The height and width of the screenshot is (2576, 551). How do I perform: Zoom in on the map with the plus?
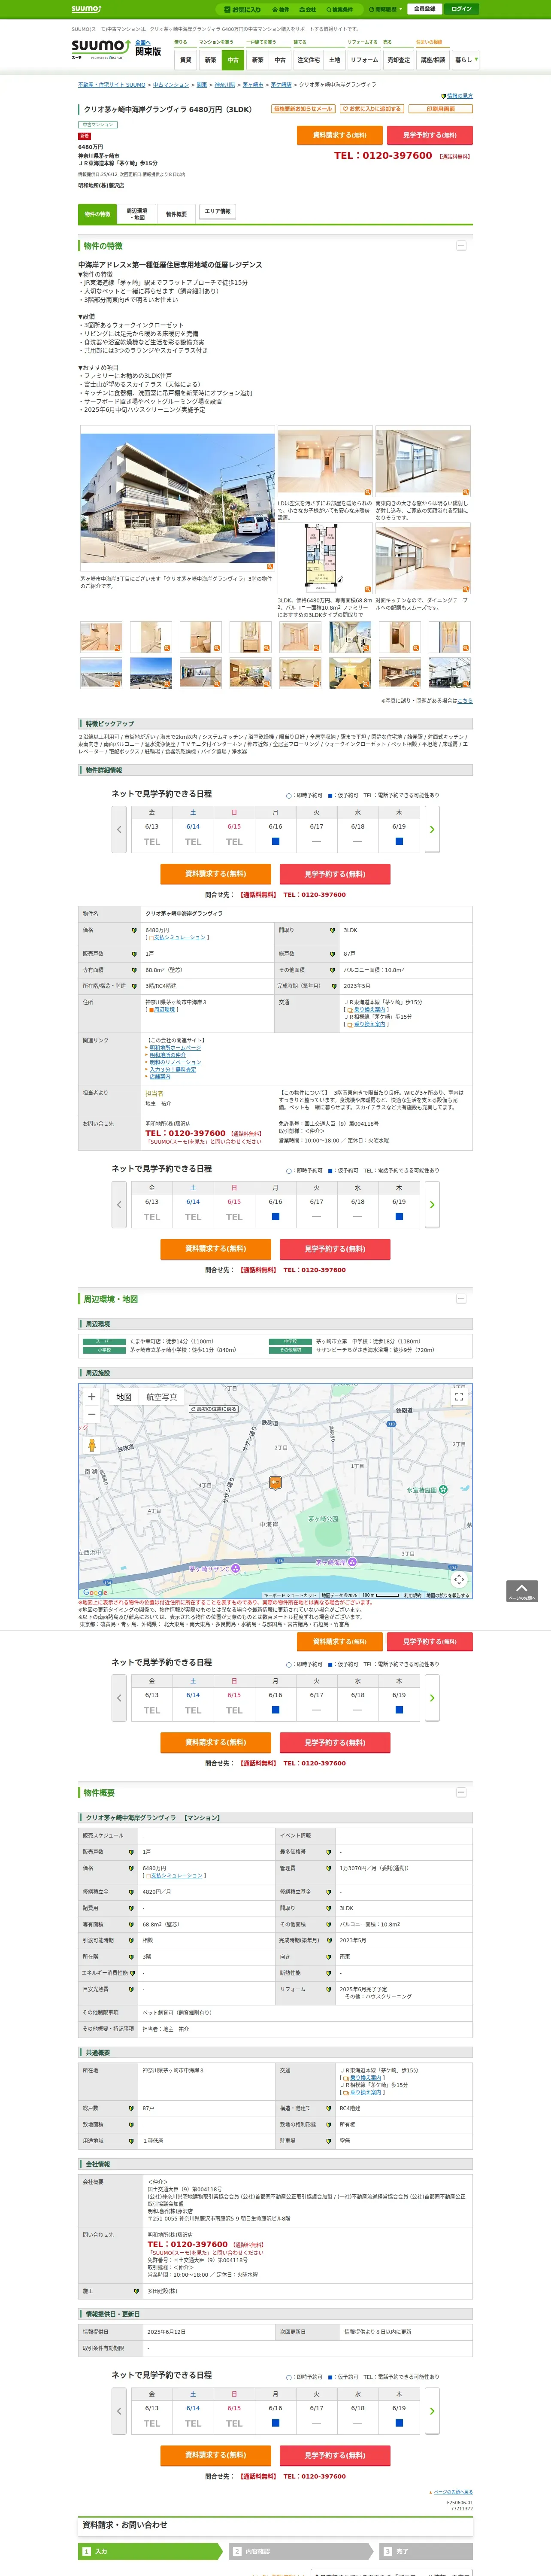(x=92, y=1397)
